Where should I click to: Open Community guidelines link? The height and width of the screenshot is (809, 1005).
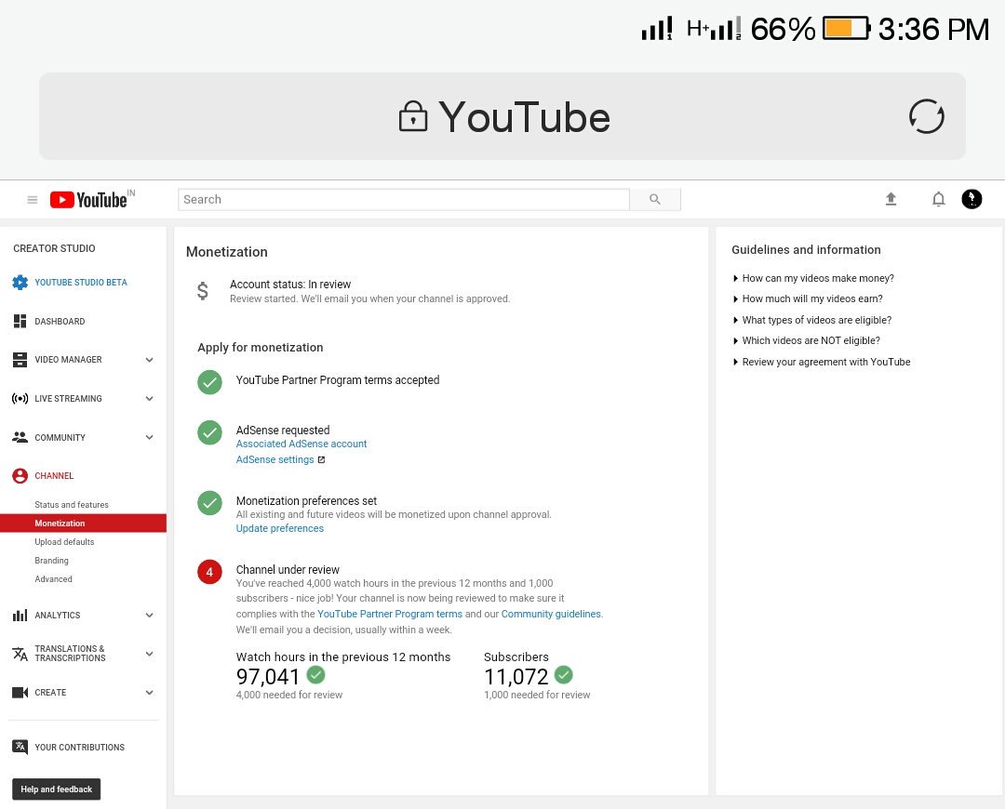point(551,614)
